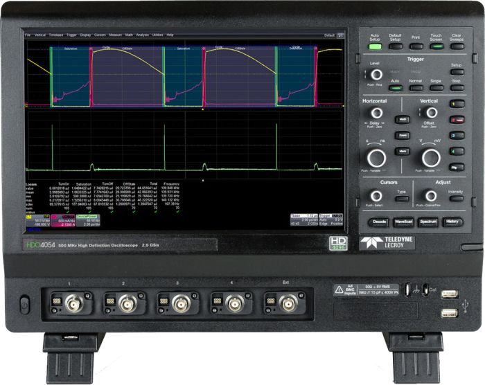Push the Zoom button on front panel

403,136
